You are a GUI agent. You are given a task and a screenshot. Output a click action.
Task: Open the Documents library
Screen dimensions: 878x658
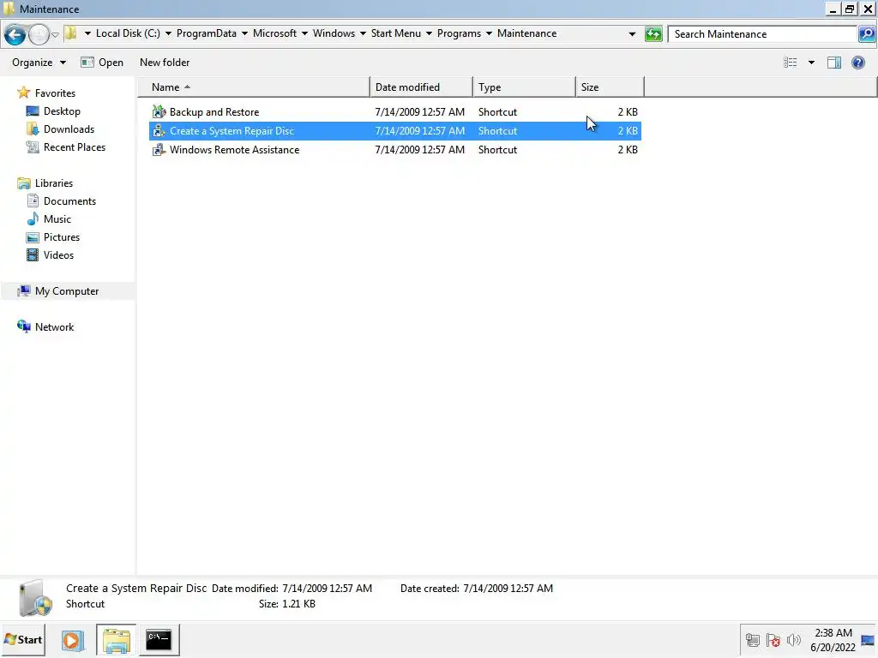(x=69, y=200)
